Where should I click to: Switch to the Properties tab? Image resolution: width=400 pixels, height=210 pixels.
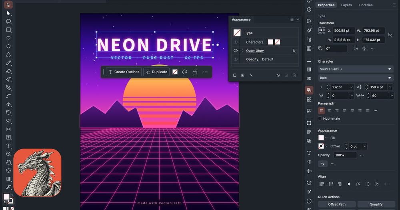[x=326, y=5]
